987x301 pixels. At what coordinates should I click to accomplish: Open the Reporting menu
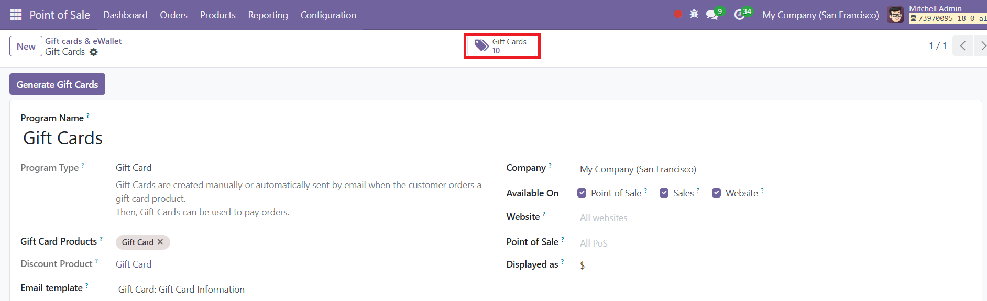tap(268, 15)
